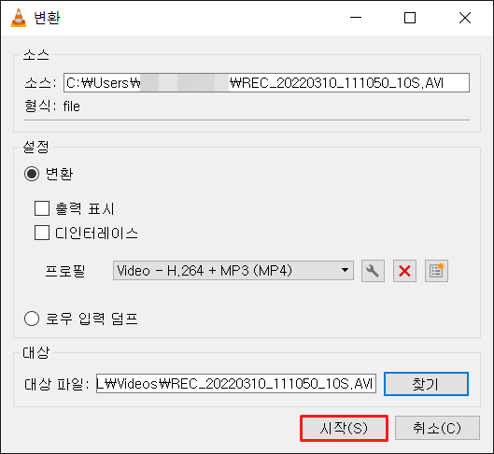Click the 취소(C) button
494x454 pixels.
[437, 428]
